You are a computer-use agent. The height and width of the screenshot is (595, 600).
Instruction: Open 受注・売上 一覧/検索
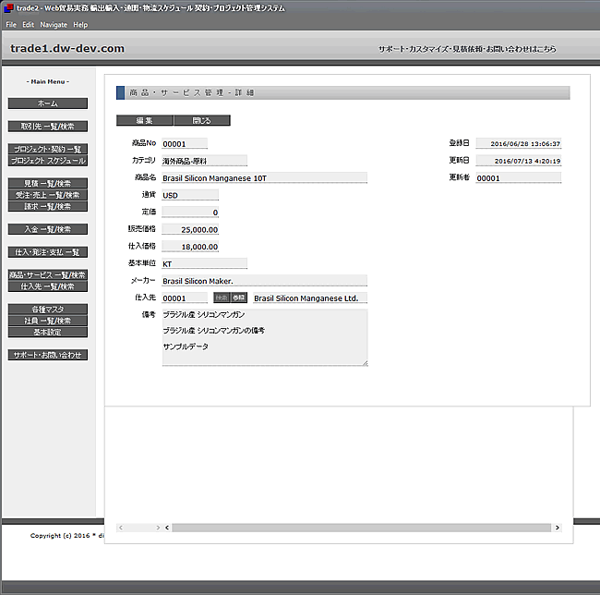(x=48, y=195)
